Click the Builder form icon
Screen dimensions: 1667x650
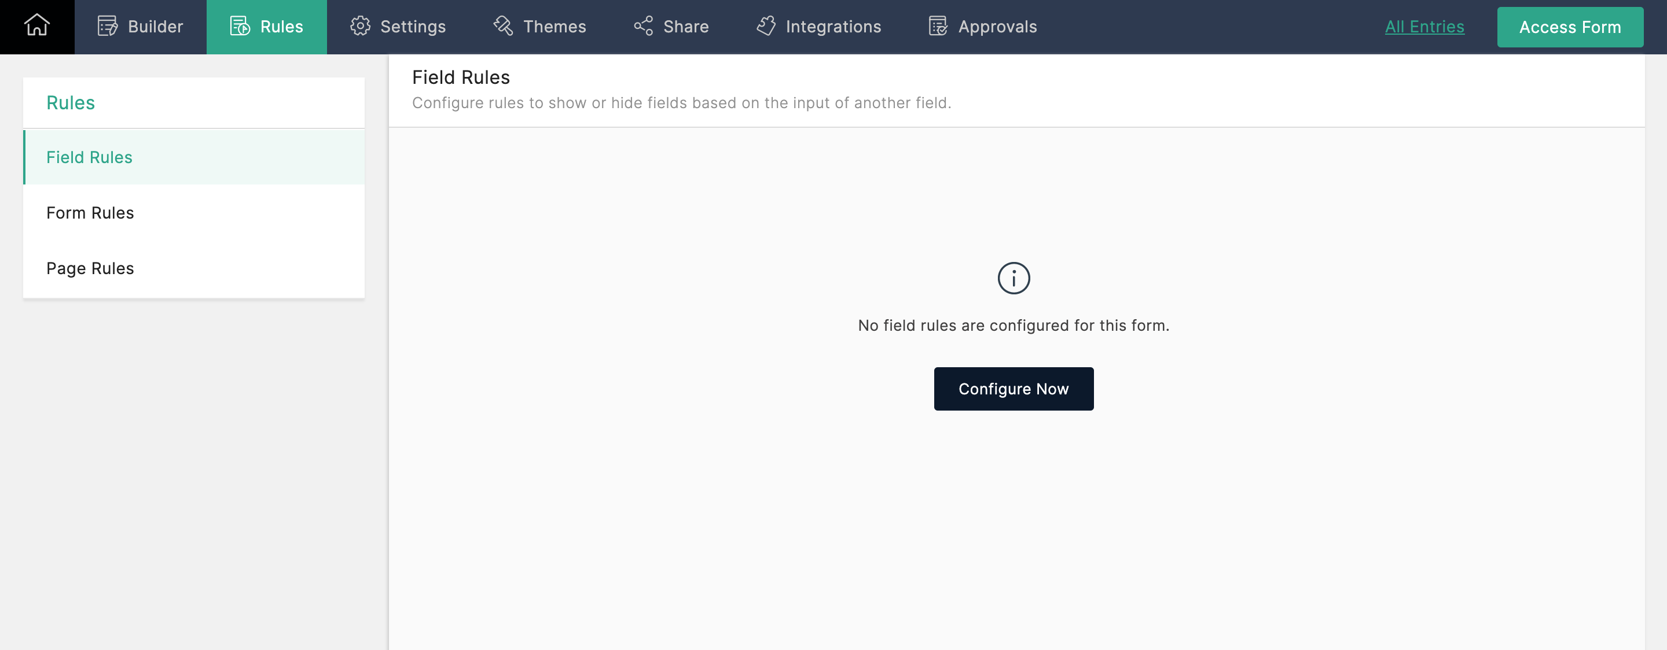pos(108,26)
